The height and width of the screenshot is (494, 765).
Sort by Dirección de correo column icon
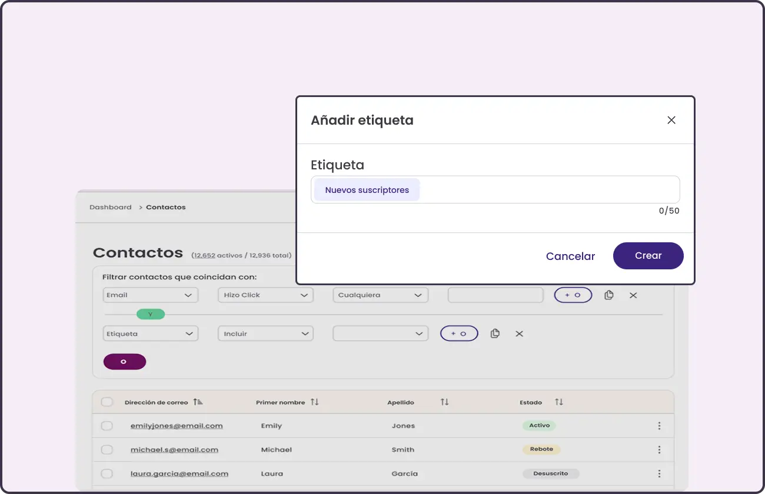point(198,402)
